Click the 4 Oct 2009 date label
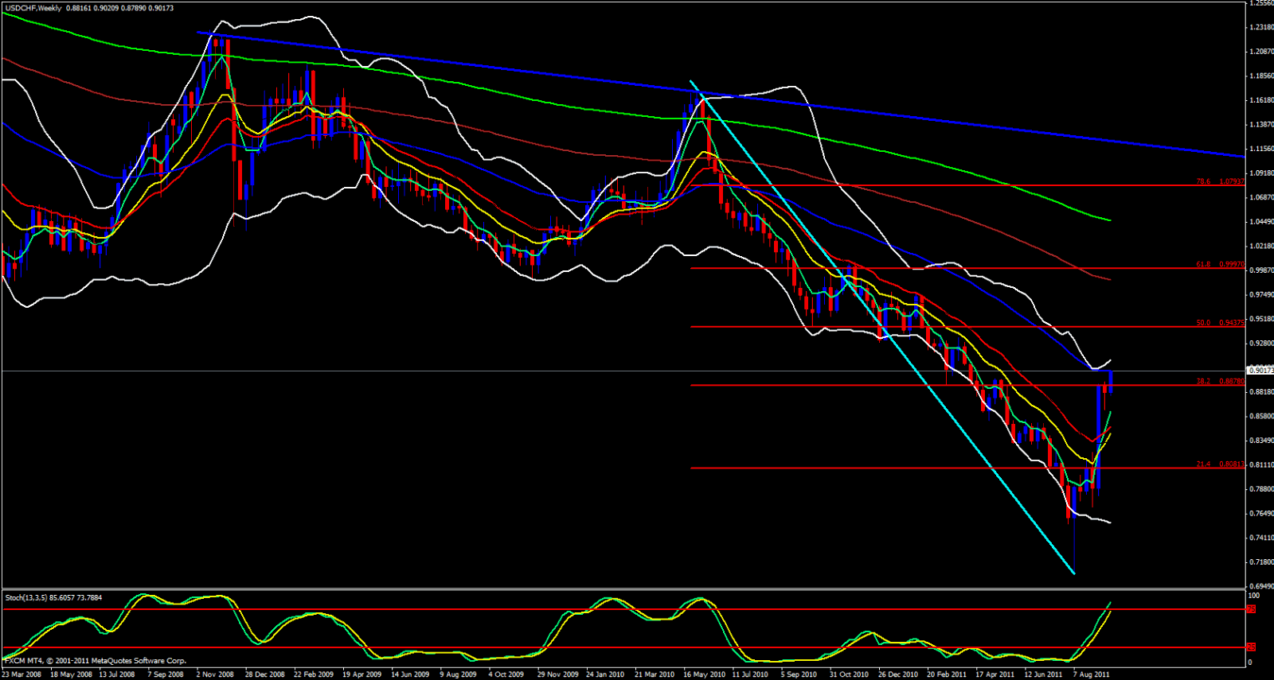The image size is (1274, 680). coord(506,674)
